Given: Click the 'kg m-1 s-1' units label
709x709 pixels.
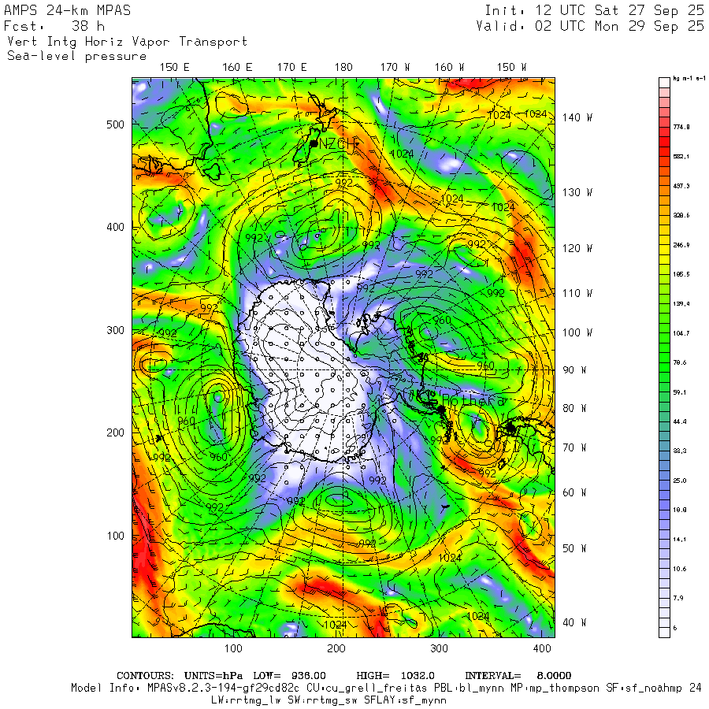Looking at the screenshot, I should click(689, 78).
